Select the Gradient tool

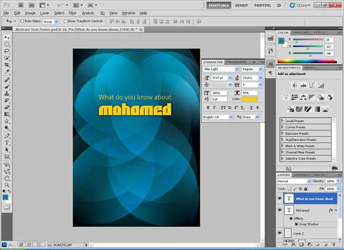tap(7, 114)
